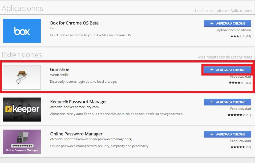
Task: Click '1 de 1 resultados de Aplicaciones' text
Action: pyautogui.click(x=223, y=11)
